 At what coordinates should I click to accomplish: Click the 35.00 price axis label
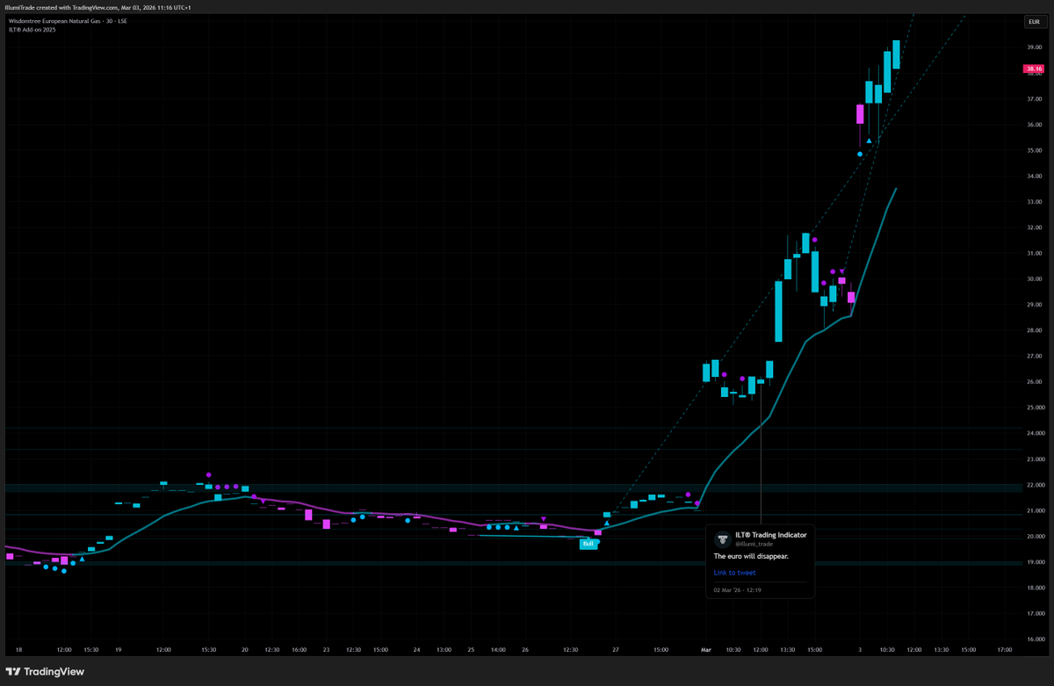(x=1033, y=150)
